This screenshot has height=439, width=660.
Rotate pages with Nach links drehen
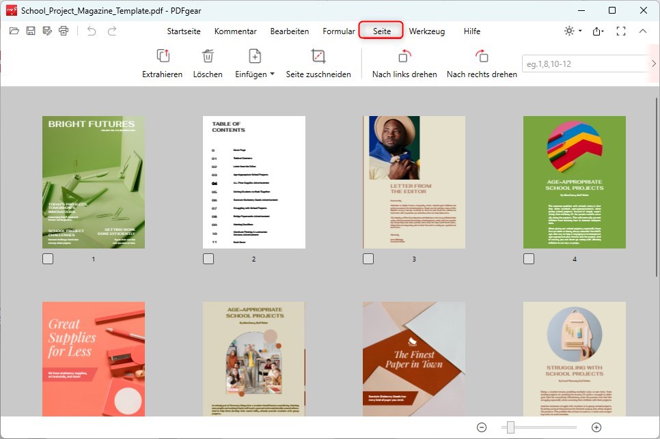click(x=404, y=57)
